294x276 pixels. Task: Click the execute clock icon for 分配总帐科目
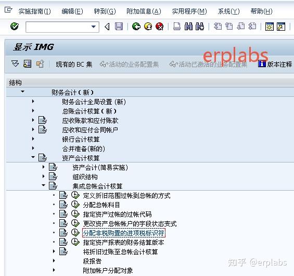click(75, 205)
